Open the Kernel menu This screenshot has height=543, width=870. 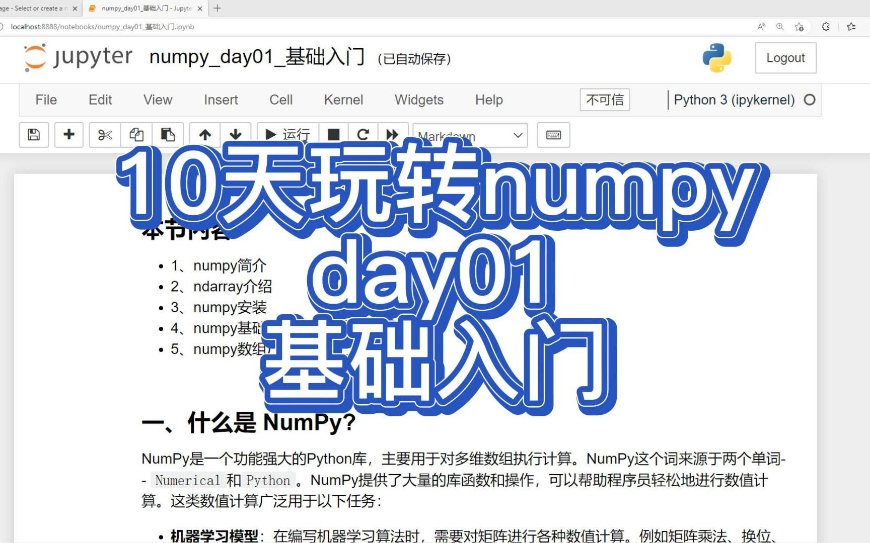pyautogui.click(x=343, y=100)
